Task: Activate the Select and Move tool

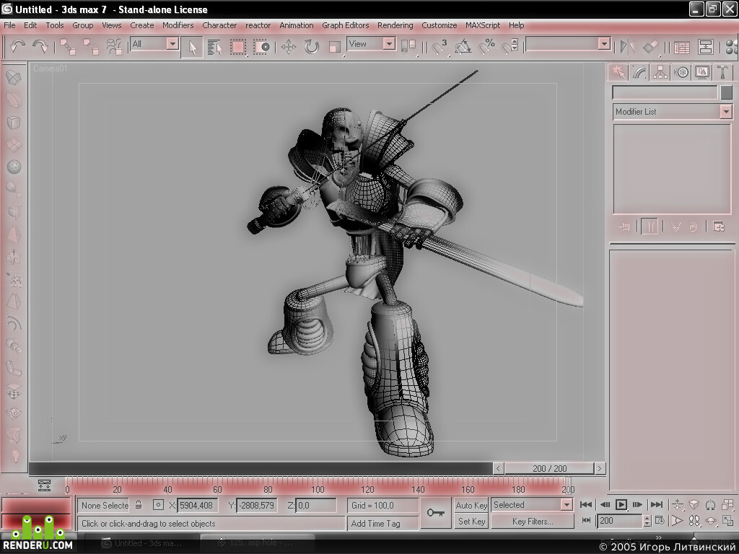Action: coord(289,47)
